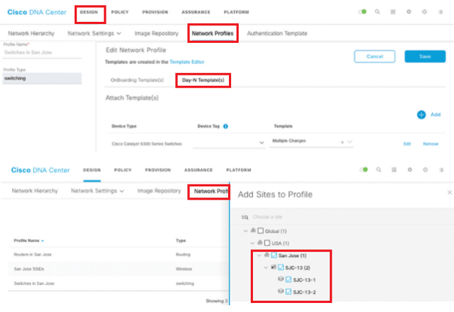Viewport: 454px width, 312px height.
Task: Open the Profile Type switching field
Action: (42, 78)
